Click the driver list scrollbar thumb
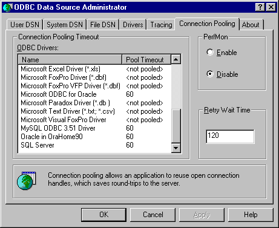This screenshot has width=279, height=228. [176, 126]
